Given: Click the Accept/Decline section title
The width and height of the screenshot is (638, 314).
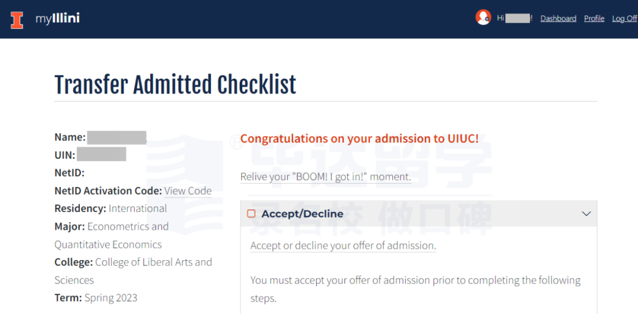Looking at the screenshot, I should 302,214.
